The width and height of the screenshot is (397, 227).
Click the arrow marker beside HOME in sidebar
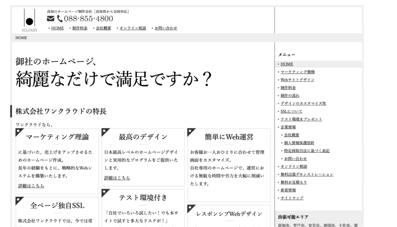point(278,64)
